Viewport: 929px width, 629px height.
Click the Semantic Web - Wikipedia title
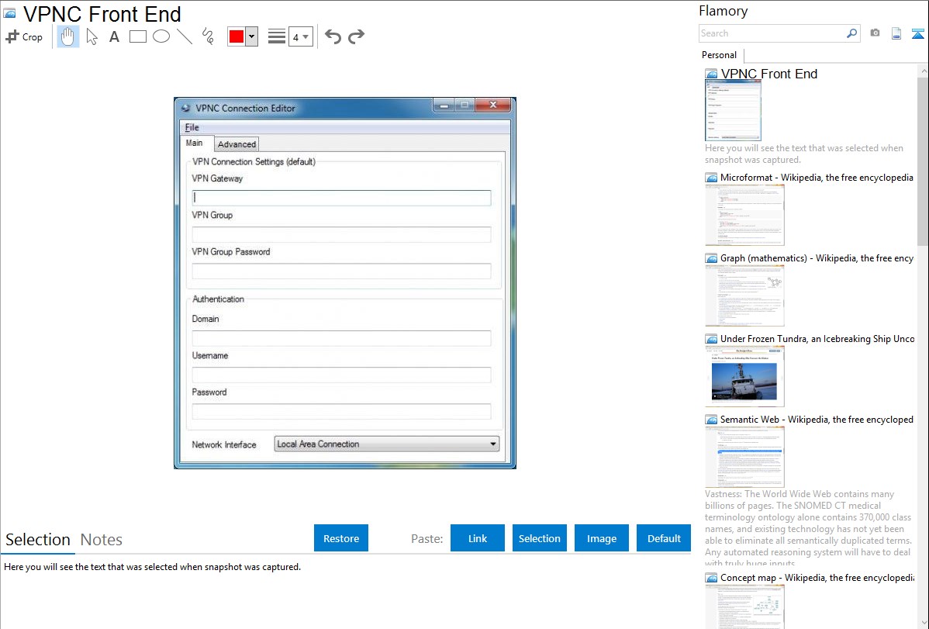[x=817, y=420]
